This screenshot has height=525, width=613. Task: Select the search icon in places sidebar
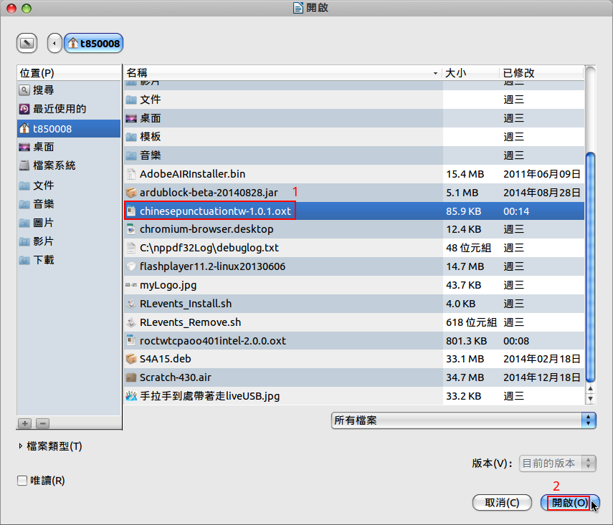point(25,90)
